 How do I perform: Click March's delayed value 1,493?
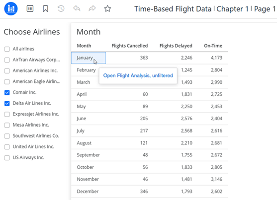click(x=186, y=82)
